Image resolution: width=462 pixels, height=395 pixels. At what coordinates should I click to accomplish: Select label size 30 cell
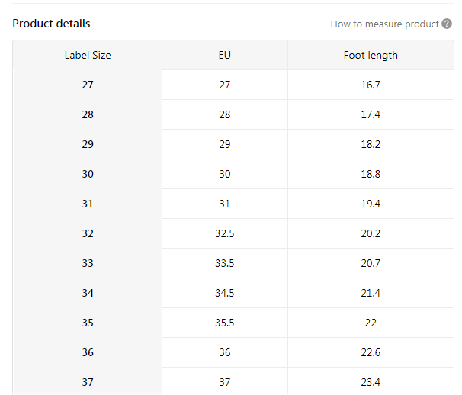click(x=88, y=174)
